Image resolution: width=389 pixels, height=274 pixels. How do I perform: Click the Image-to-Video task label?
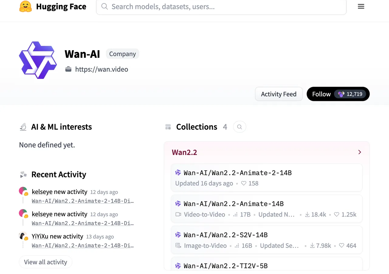[x=205, y=245]
